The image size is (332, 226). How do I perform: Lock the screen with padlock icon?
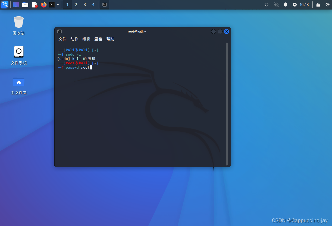click(x=318, y=5)
